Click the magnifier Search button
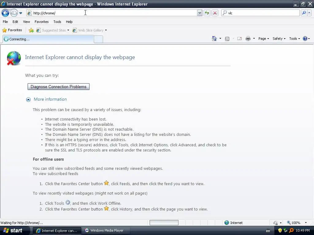Image resolution: width=314 pixels, height=235 pixels. [304, 13]
